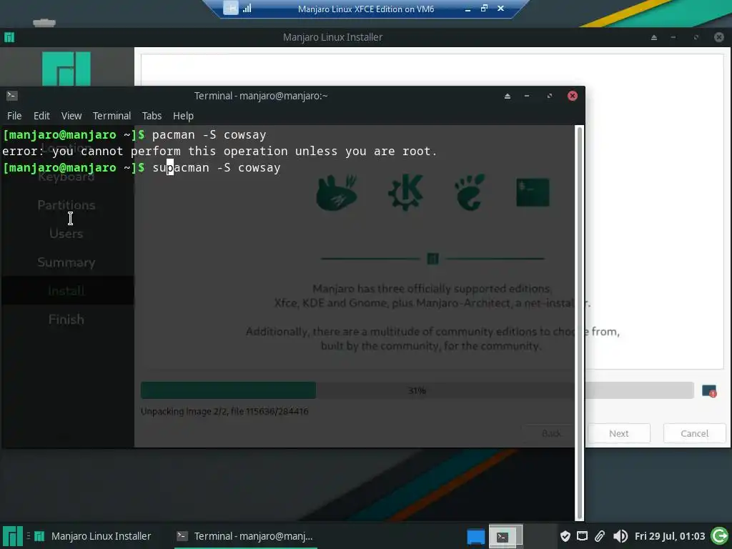Viewport: 732px width, 549px height.
Task: Keep installer window on top via eject-arrow icon
Action: click(x=654, y=37)
